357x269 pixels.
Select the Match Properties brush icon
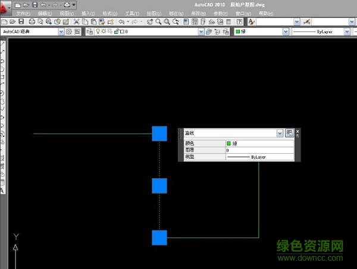[x=102, y=22]
